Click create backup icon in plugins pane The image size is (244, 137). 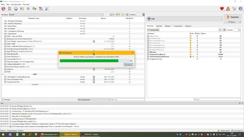click(x=224, y=30)
